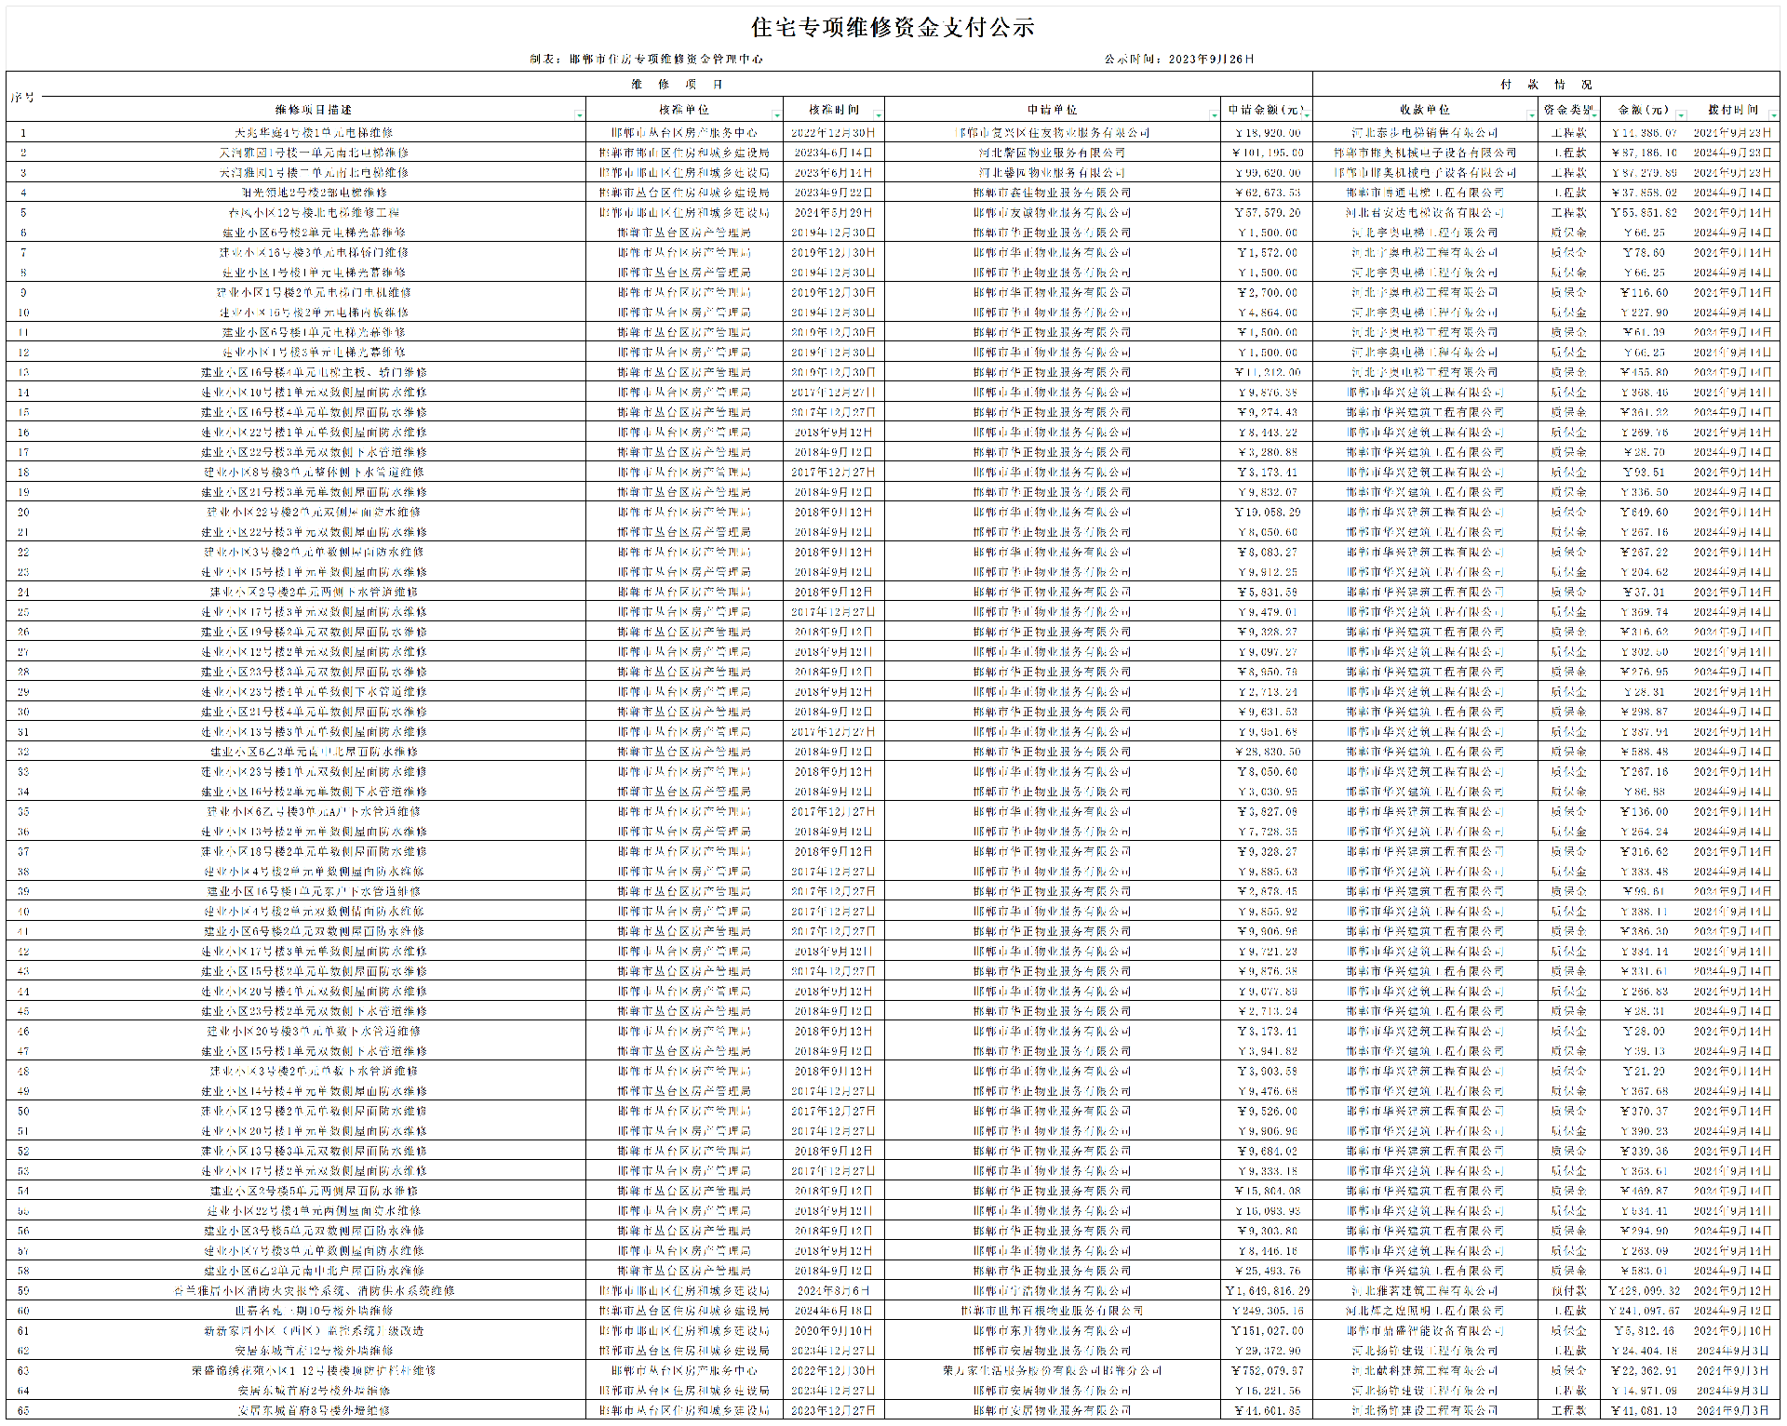Select the 序号 header cell
The image size is (1787, 1426).
tap(22, 97)
